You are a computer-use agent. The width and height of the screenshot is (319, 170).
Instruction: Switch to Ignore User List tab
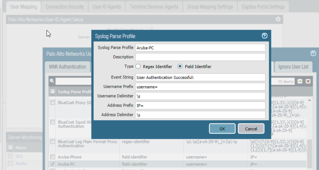293,67
